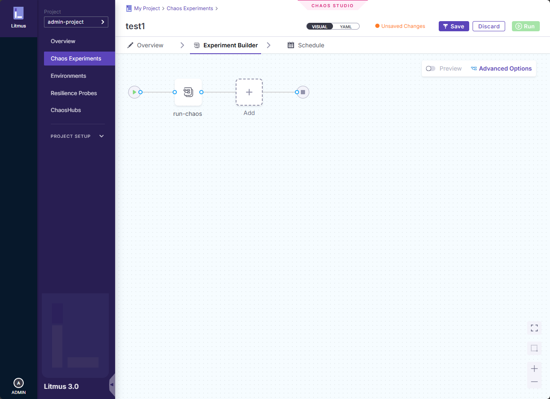
Task: Switch to YAML editor mode
Action: (x=346, y=27)
